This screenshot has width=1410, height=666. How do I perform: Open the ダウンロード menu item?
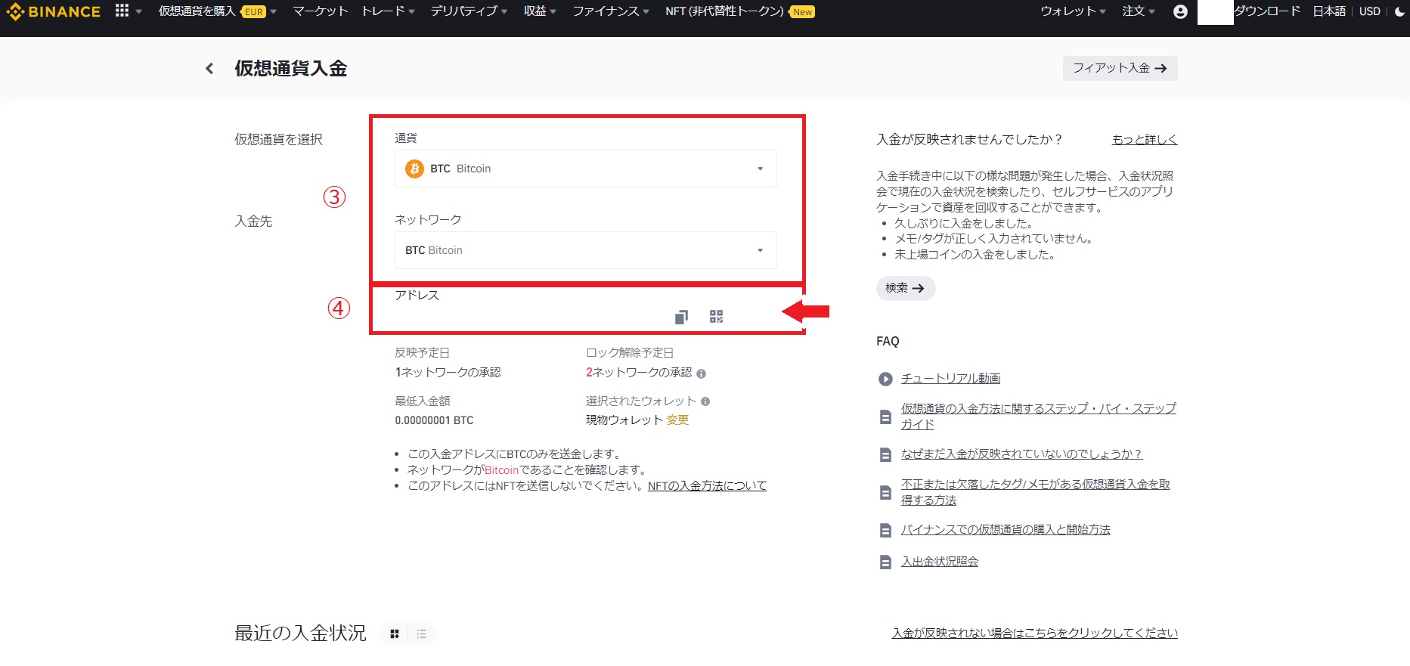[x=1267, y=11]
